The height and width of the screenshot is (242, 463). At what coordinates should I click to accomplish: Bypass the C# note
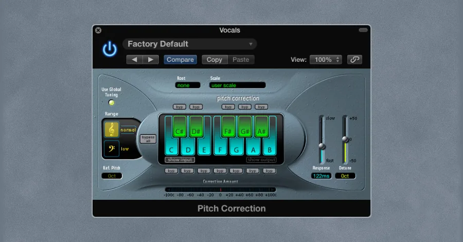(x=180, y=107)
